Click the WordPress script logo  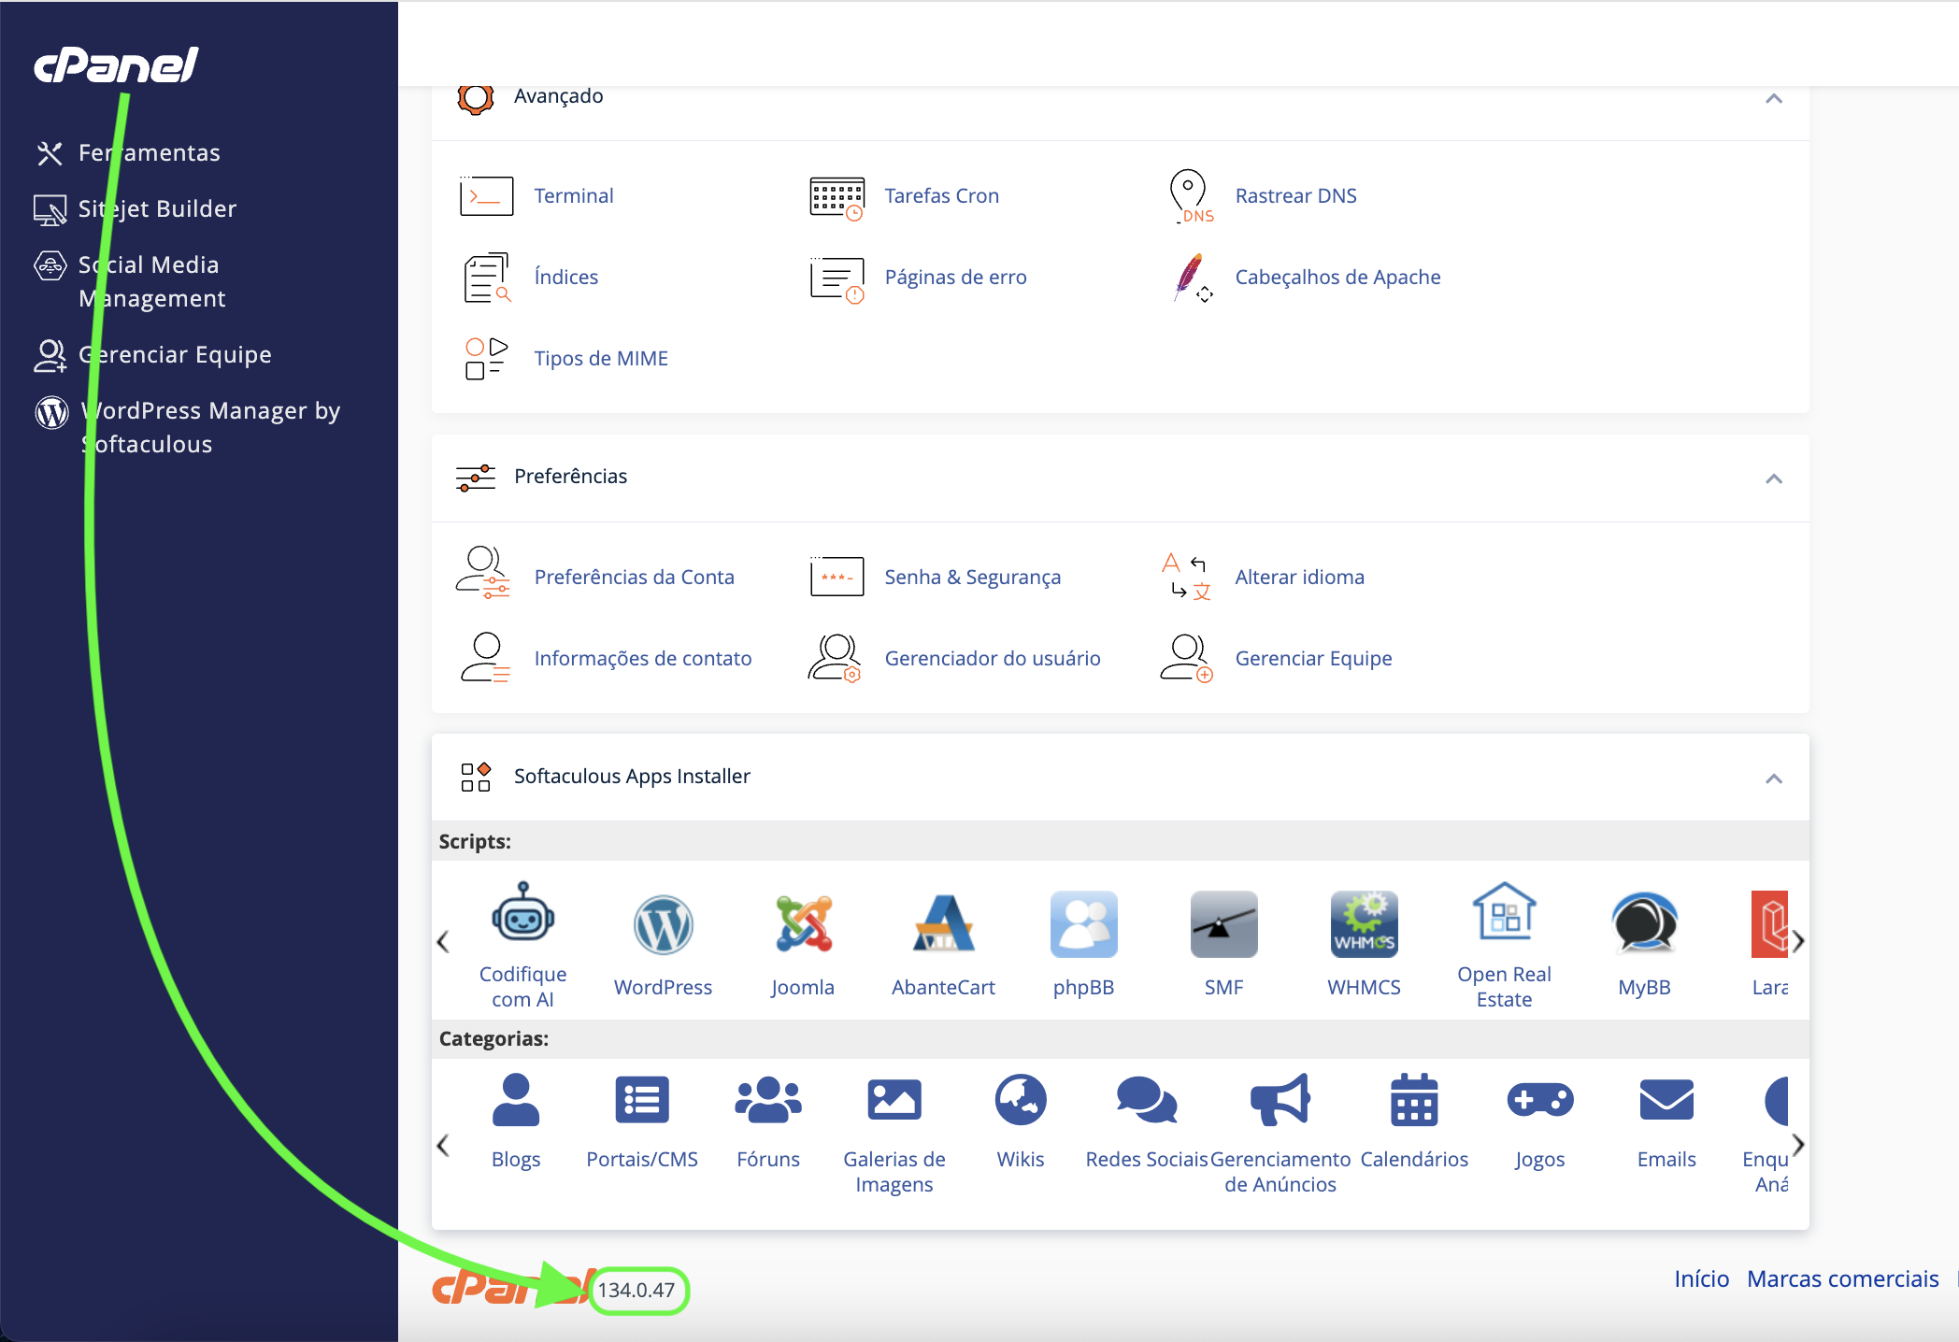click(663, 925)
